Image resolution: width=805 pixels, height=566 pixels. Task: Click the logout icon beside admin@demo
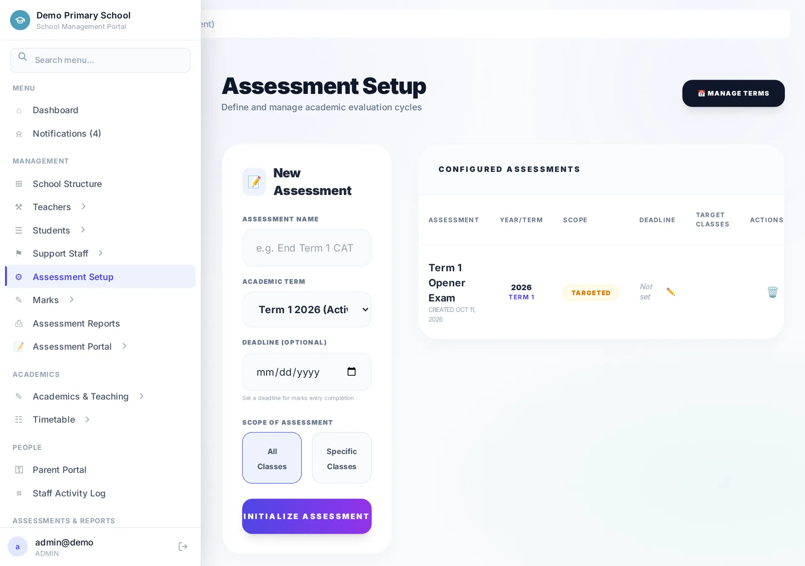click(x=183, y=547)
